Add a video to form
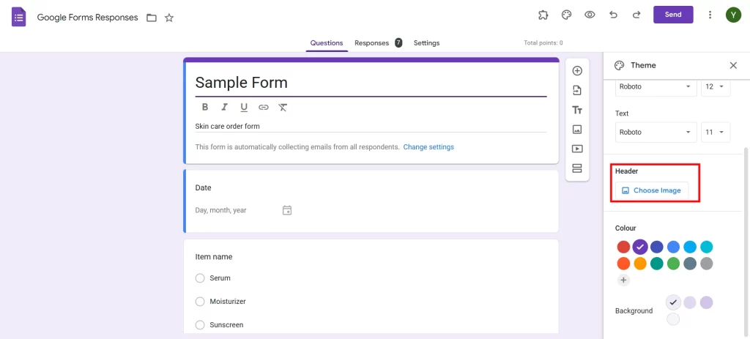Screen dimensions: 750x339 [577, 149]
